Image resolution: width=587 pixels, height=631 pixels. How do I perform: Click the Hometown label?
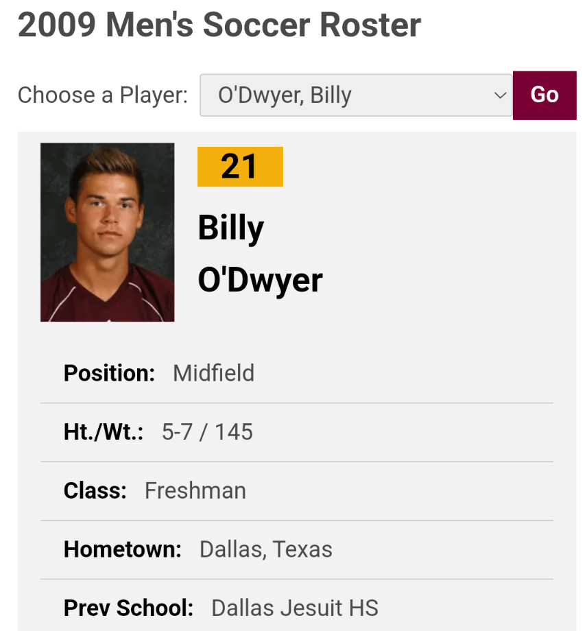click(x=122, y=549)
